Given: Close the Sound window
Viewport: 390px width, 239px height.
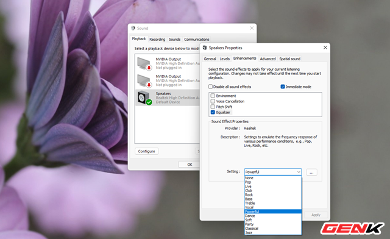Looking at the screenshot, I should (252, 28).
